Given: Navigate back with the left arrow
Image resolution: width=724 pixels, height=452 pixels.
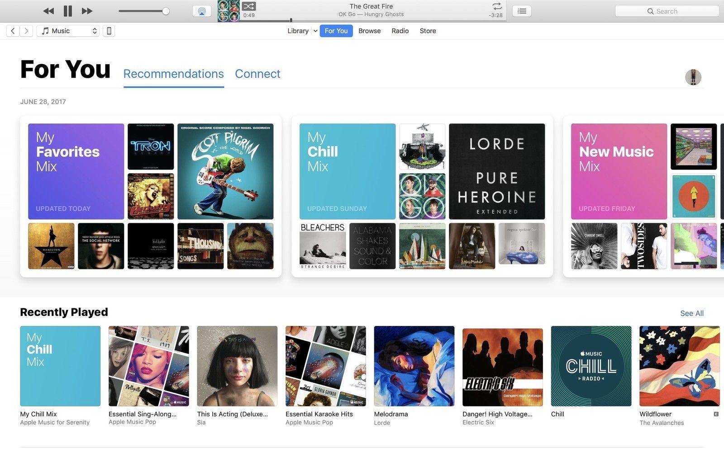Looking at the screenshot, I should click(x=13, y=31).
